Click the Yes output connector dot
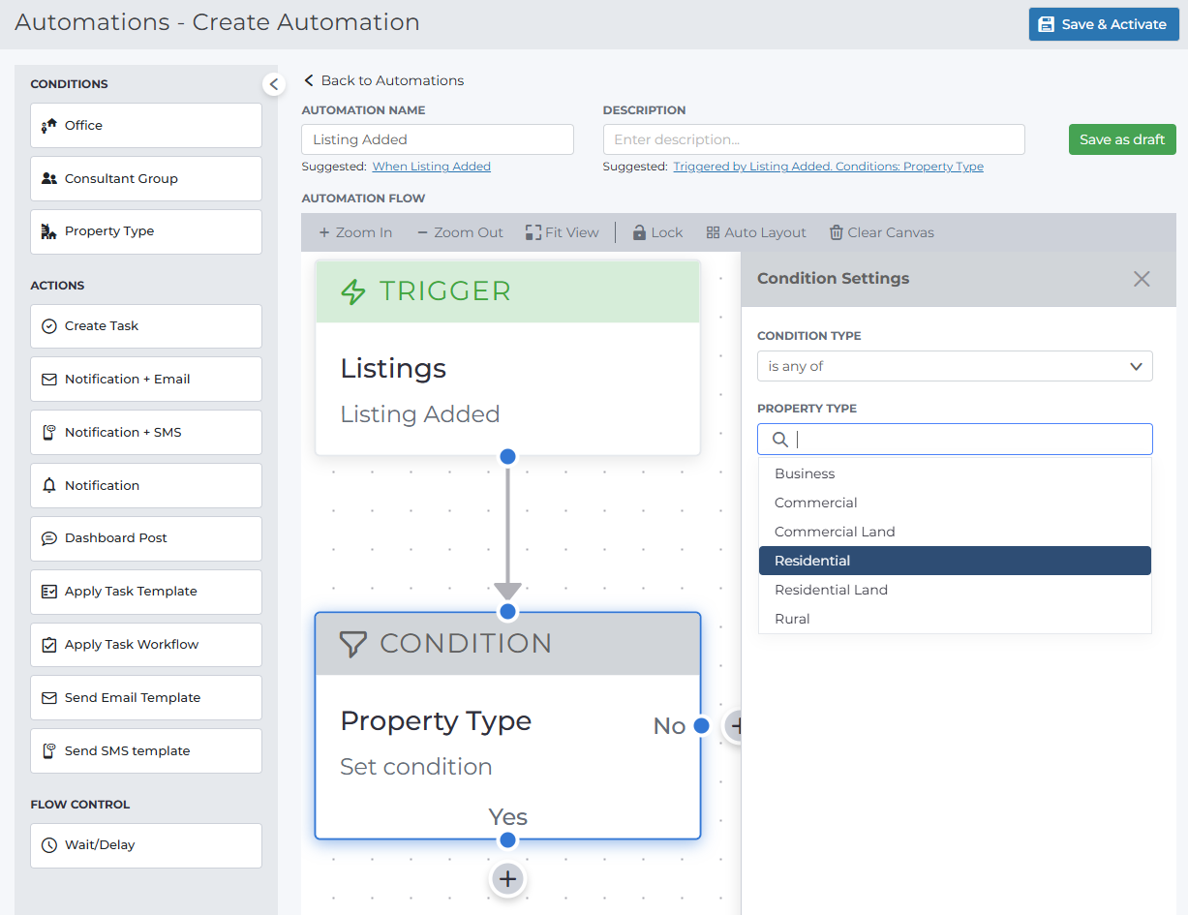The width and height of the screenshot is (1188, 915). tap(507, 840)
